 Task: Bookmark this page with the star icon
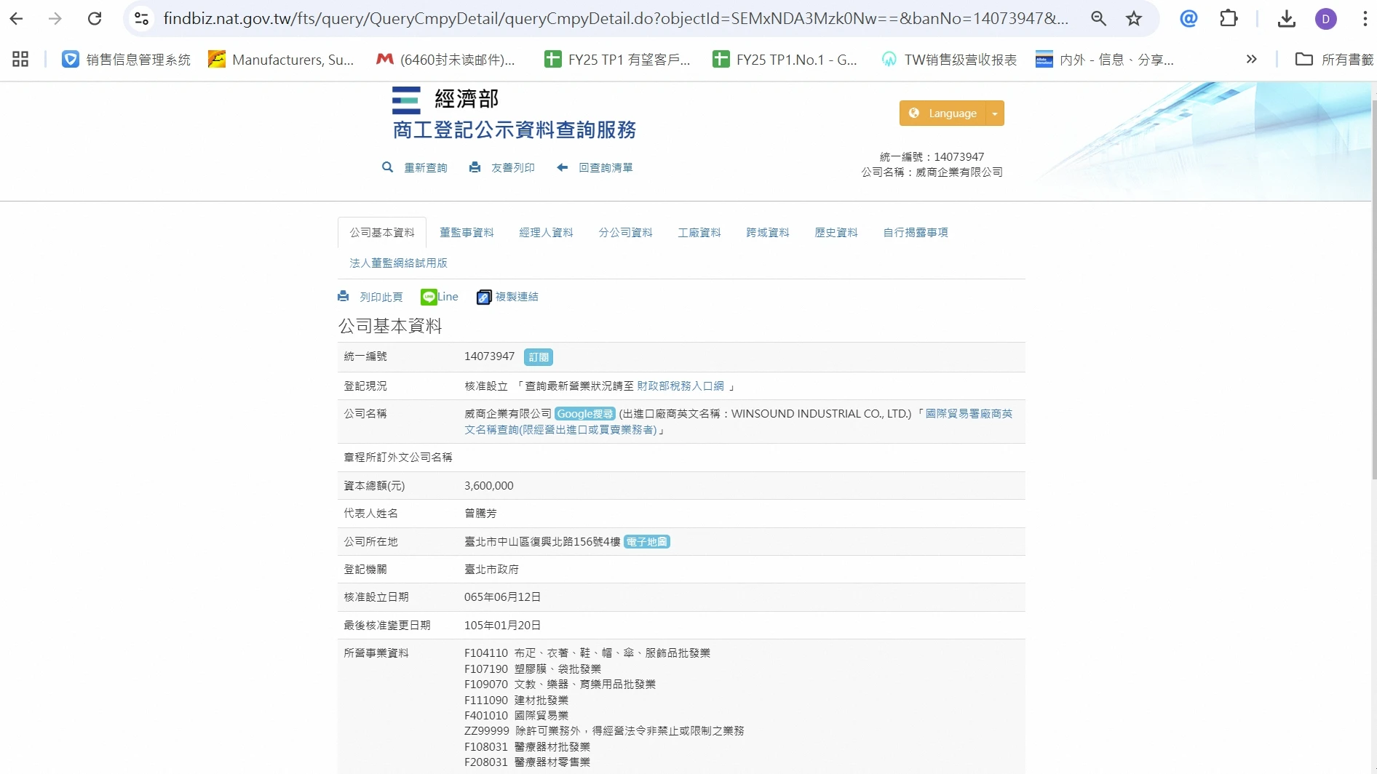click(1134, 19)
